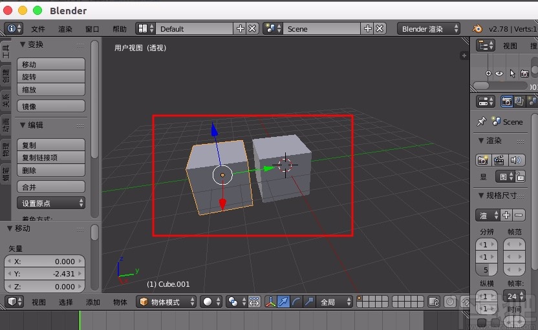
Task: Open viewport shading sphere selector
Action: (x=211, y=302)
